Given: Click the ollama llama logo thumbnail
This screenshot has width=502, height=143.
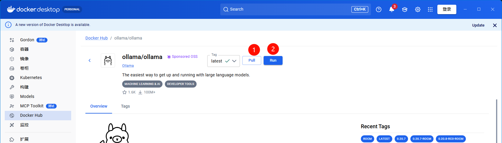Looking at the screenshot, I should click(108, 60).
